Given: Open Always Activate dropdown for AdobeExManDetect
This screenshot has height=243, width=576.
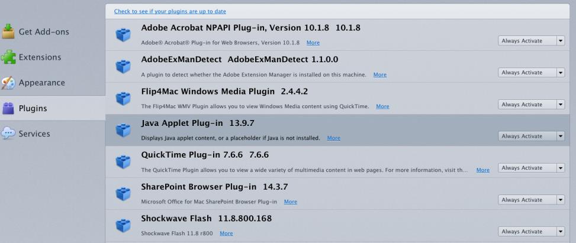Looking at the screenshot, I should [531, 73].
